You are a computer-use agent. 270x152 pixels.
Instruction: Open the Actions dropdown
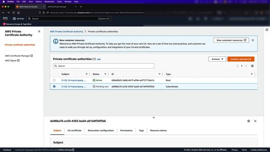click(x=217, y=59)
